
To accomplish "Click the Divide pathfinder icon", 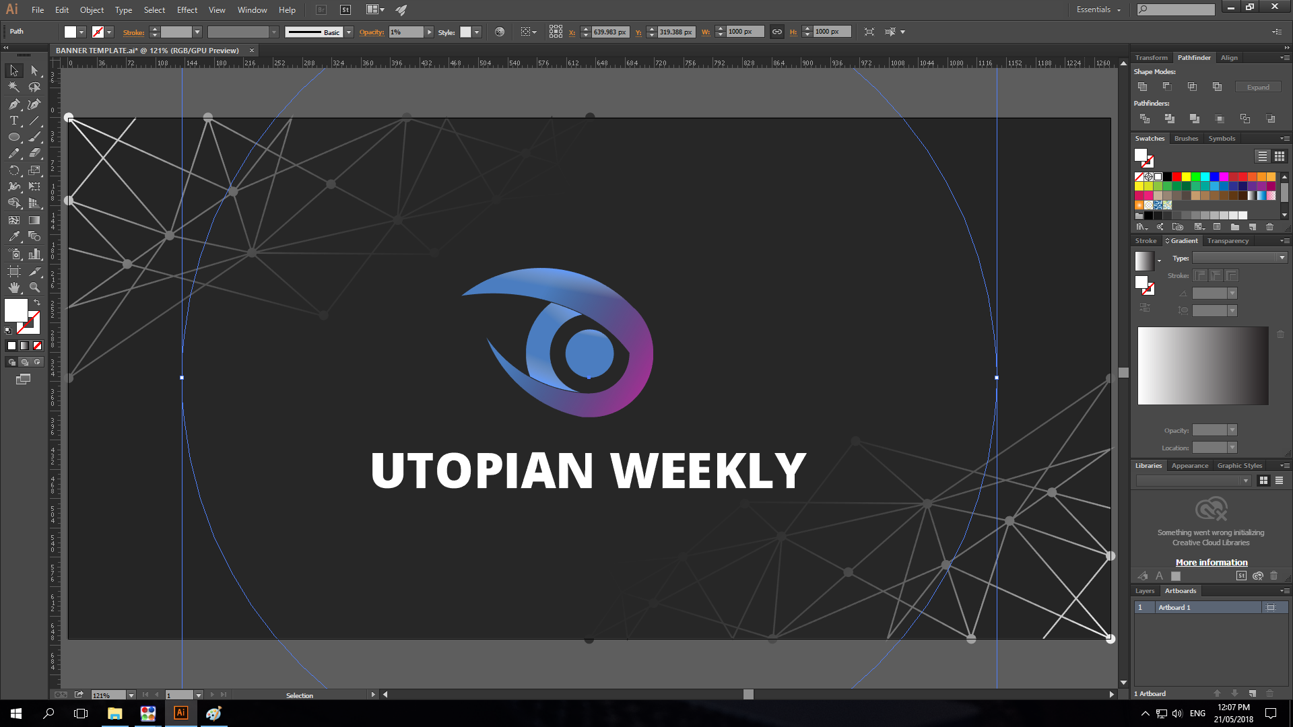I will [x=1144, y=118].
